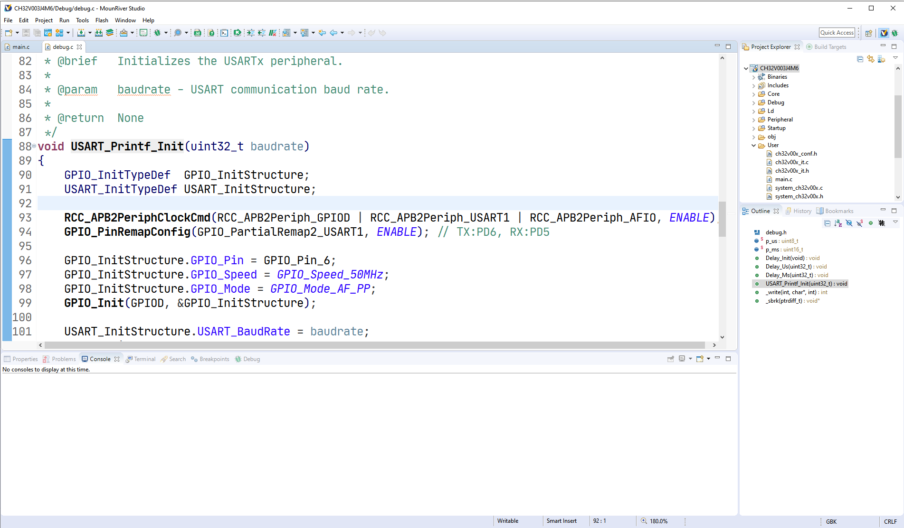This screenshot has height=528, width=904.
Task: Open the Project Explorer view menu triangle
Action: 895,58
